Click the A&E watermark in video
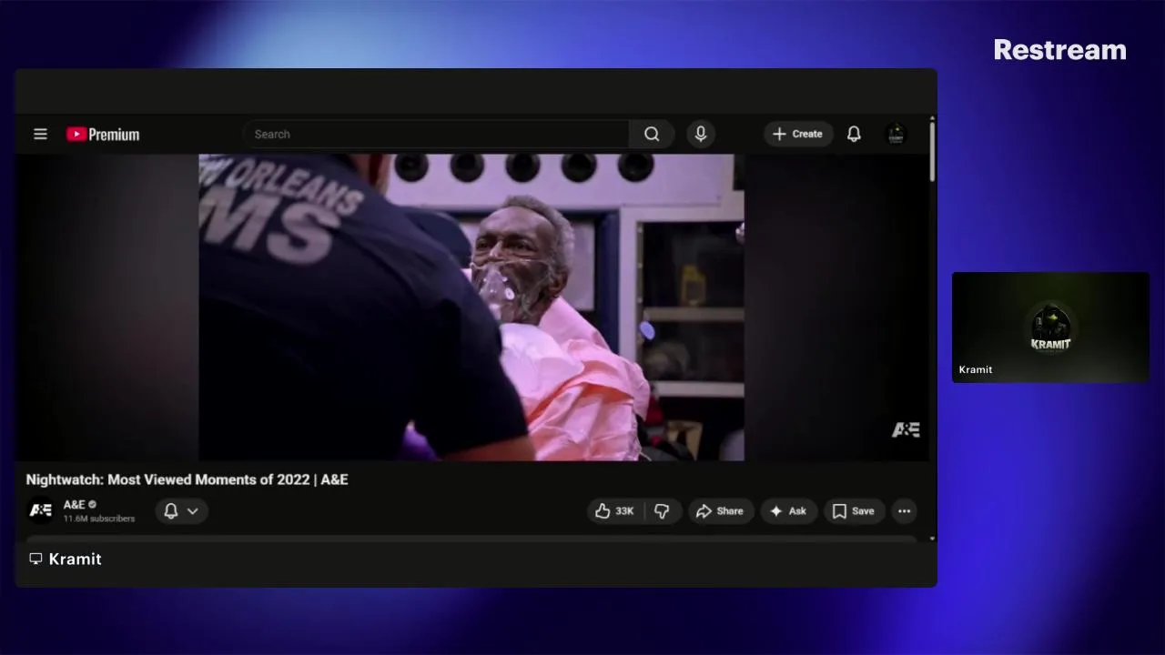Image resolution: width=1165 pixels, height=655 pixels. tap(906, 430)
